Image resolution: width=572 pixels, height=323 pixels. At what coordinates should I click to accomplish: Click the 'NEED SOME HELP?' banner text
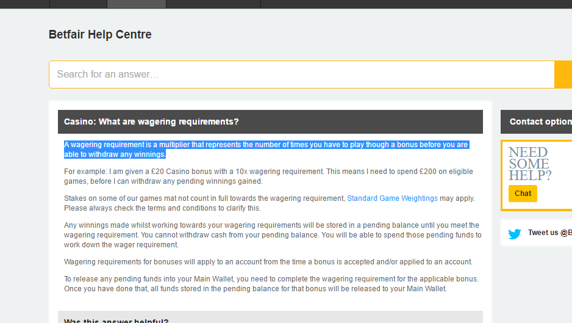[x=529, y=164]
